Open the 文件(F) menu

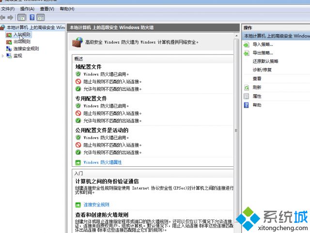(8, 9)
